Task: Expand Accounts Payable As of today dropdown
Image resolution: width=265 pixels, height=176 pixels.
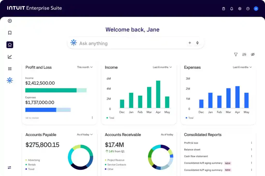Action: point(85,135)
